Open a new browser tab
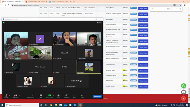Screen dimensions: 190x107 [74, 2]
